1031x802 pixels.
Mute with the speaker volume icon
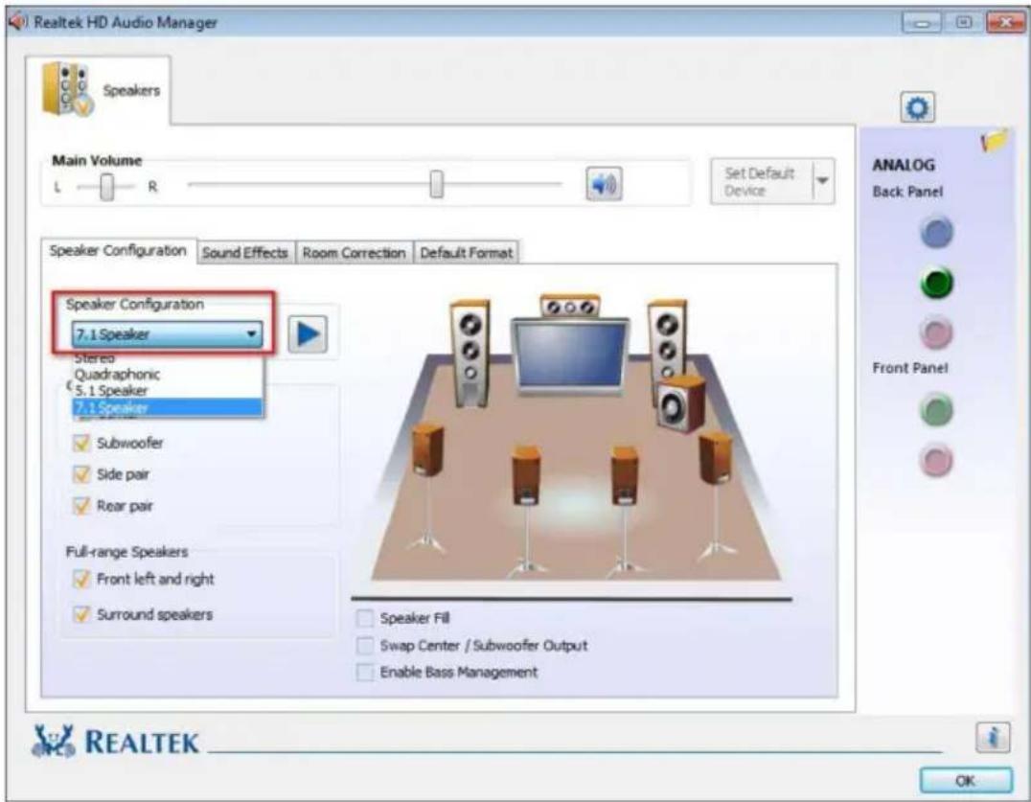tap(604, 184)
